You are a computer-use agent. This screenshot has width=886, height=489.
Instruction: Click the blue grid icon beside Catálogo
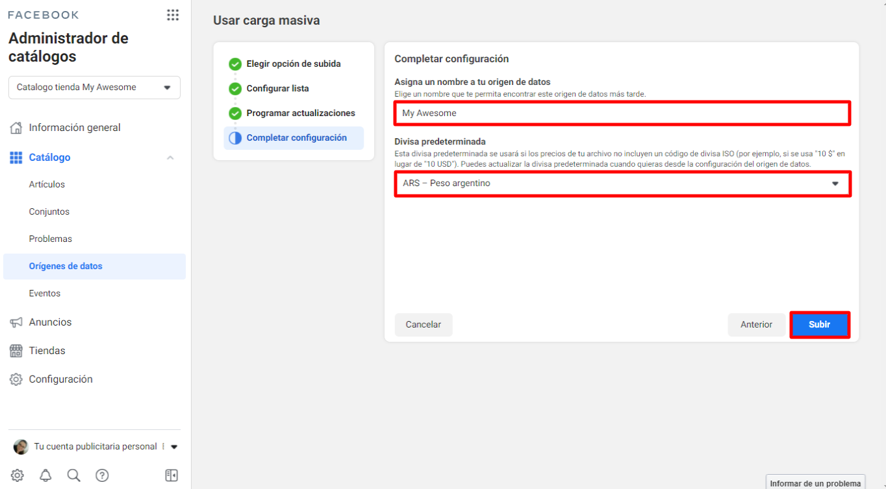(x=16, y=158)
